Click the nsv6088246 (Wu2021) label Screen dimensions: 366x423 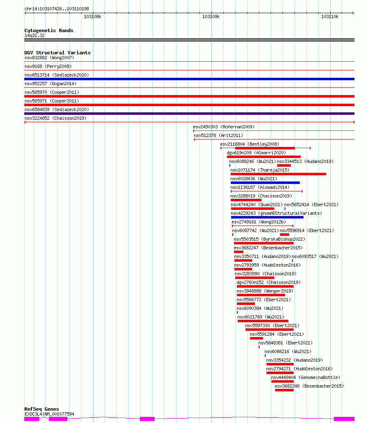pyautogui.click(x=252, y=161)
